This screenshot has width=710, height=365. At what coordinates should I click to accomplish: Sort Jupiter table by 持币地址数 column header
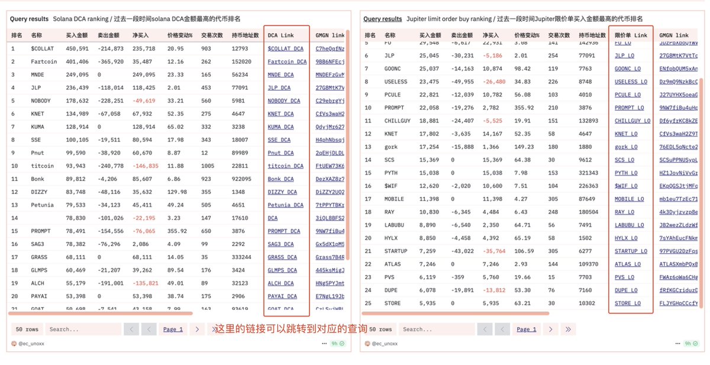click(592, 35)
